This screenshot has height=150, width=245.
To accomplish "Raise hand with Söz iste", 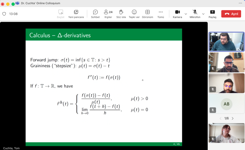I will tap(121, 14).
